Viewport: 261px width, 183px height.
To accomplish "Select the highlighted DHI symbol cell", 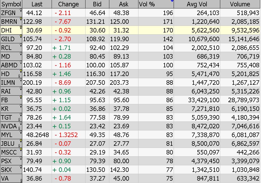I will pyautogui.click(x=11, y=30).
